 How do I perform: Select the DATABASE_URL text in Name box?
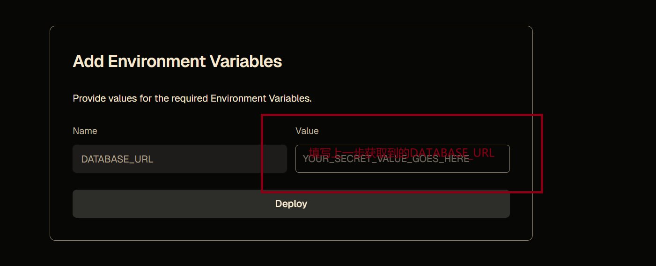[x=117, y=159]
